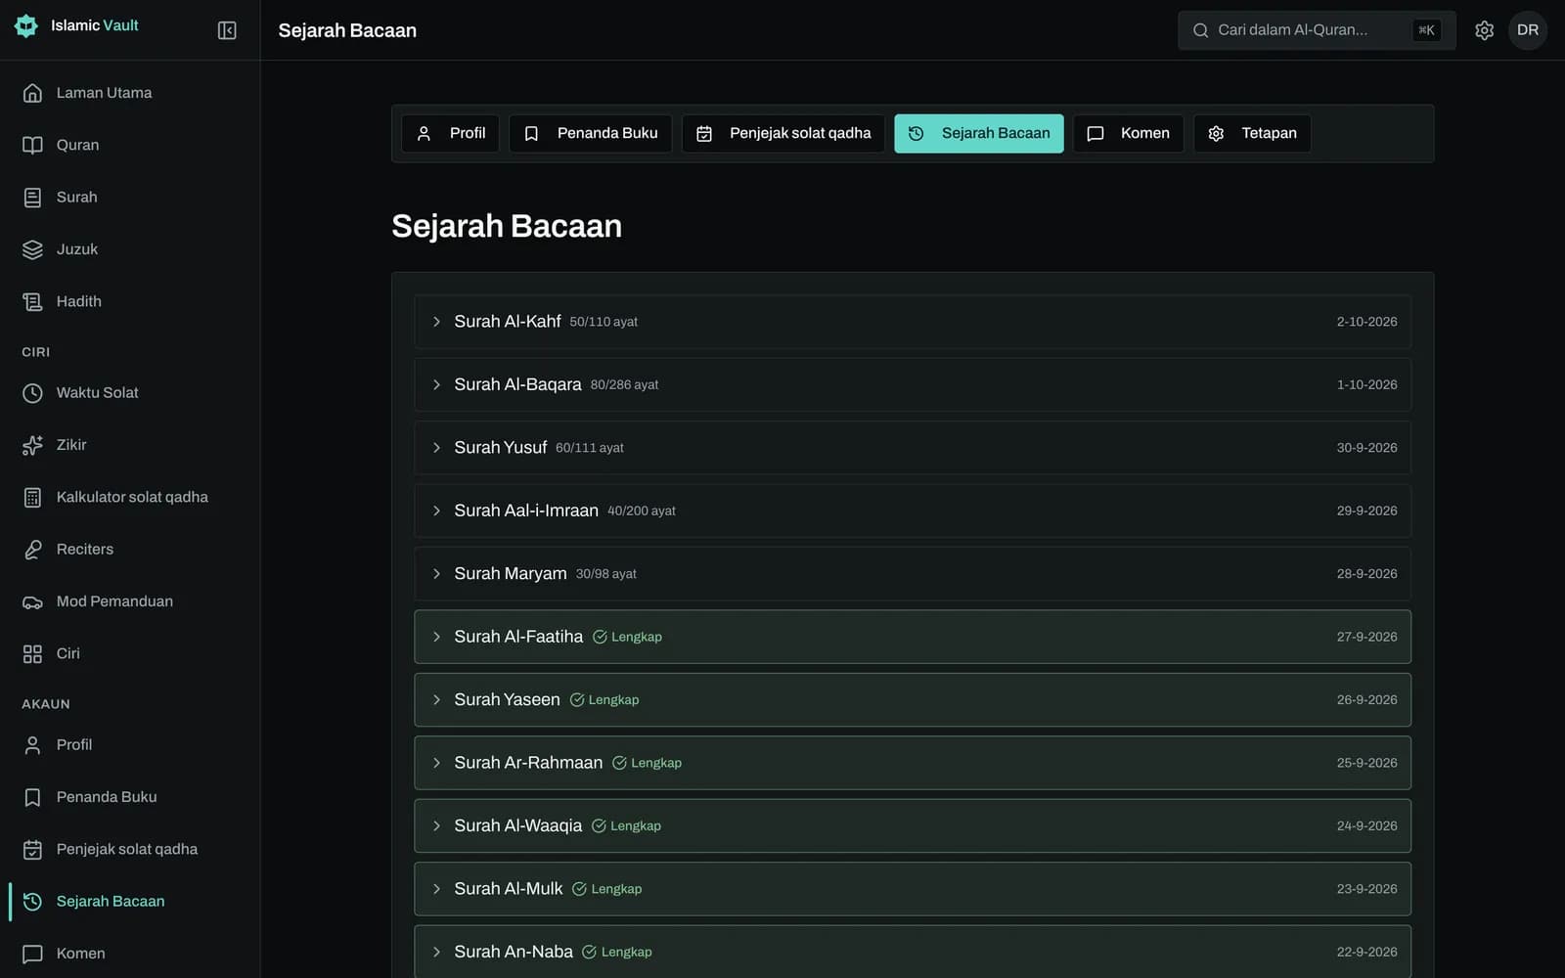Viewport: 1565px width, 978px height.
Task: Click Surah Al-Waaqia row title
Action: 518,825
